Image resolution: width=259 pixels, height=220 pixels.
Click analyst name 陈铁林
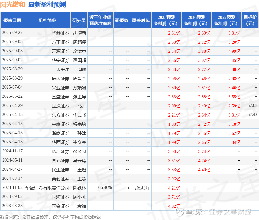pos(80,188)
